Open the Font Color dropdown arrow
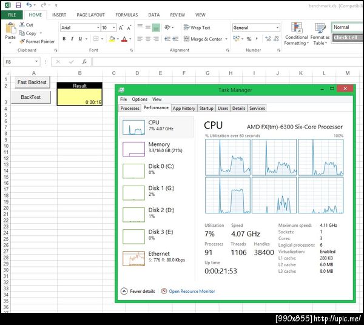Screen dimensions: 364x325 (x=130, y=39)
